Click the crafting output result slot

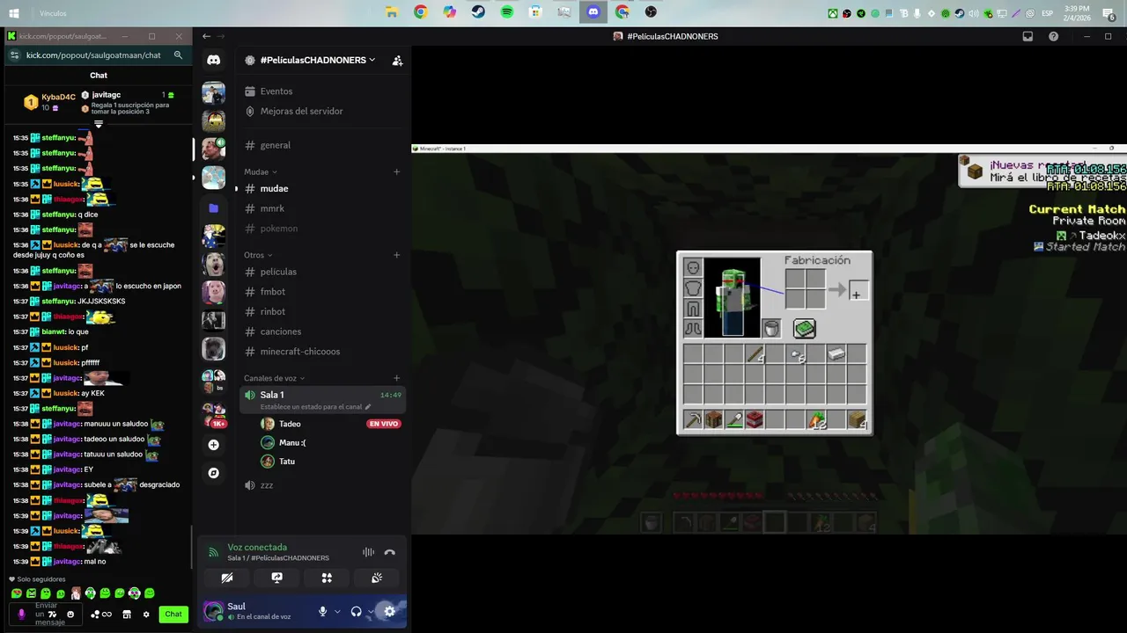pos(859,290)
